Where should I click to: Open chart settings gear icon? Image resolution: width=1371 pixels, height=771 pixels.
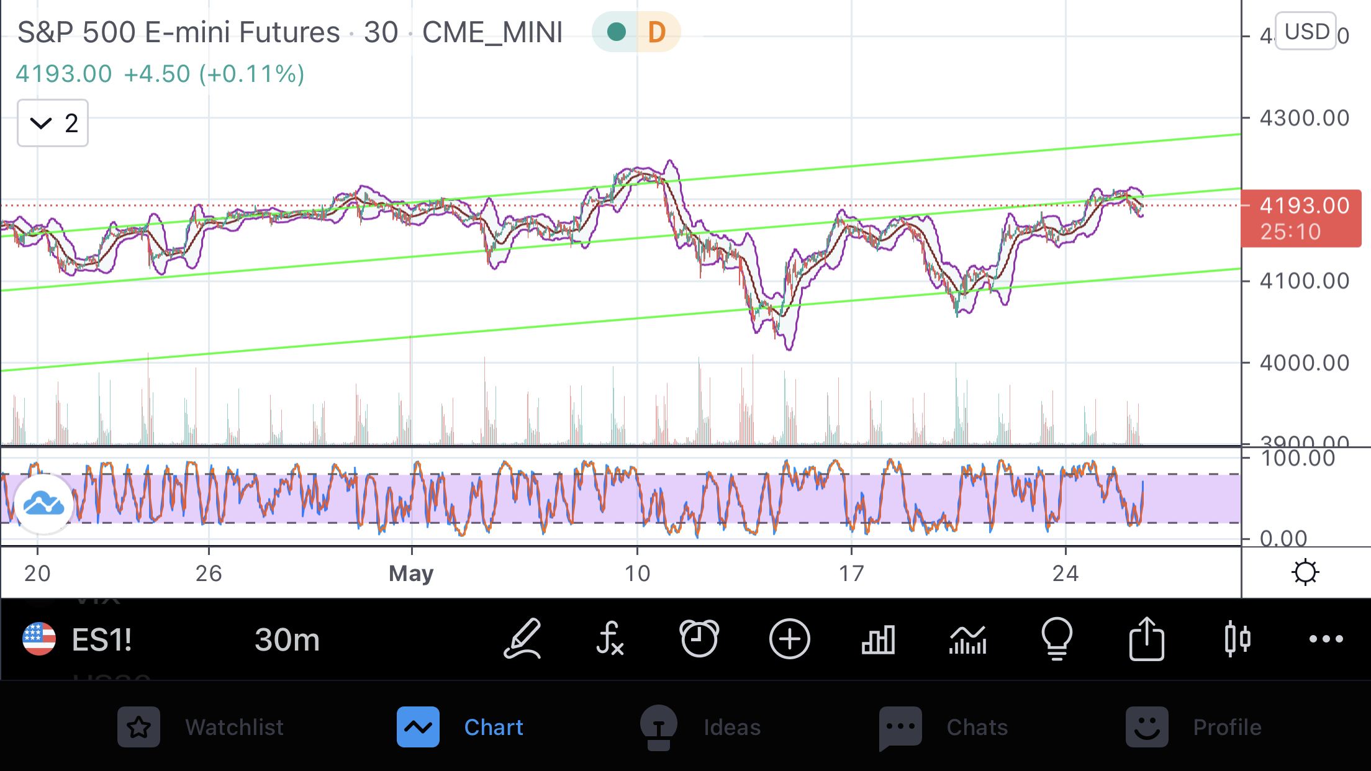coord(1305,572)
